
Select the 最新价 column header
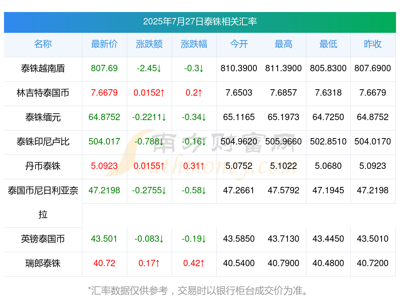104,44
